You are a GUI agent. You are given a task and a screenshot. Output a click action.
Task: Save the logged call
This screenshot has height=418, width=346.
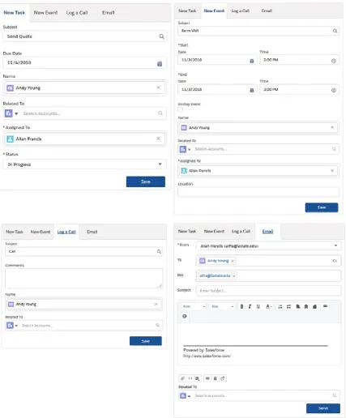[x=146, y=341]
